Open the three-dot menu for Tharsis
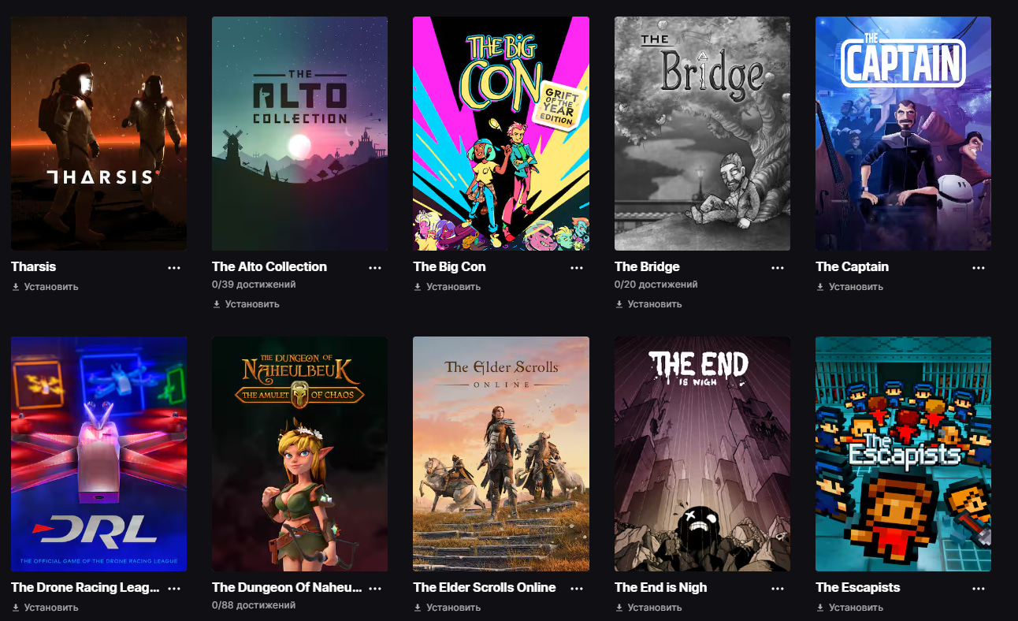This screenshot has height=621, width=1018. pos(174,268)
